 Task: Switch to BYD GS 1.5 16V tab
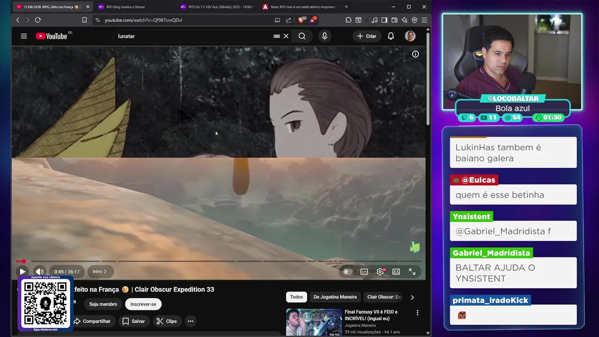(x=218, y=7)
